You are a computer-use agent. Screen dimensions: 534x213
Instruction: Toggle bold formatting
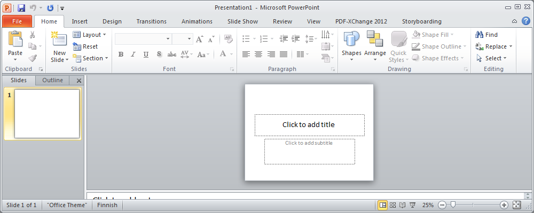pyautogui.click(x=121, y=54)
